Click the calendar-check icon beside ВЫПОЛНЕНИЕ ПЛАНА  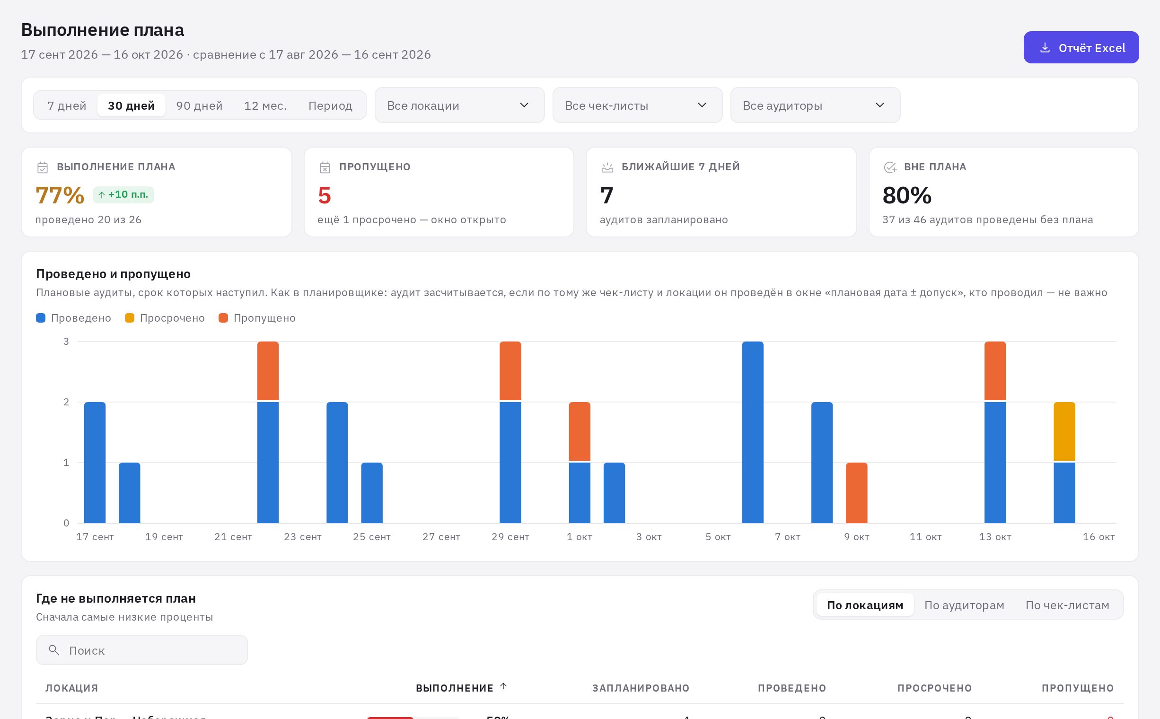(42, 167)
